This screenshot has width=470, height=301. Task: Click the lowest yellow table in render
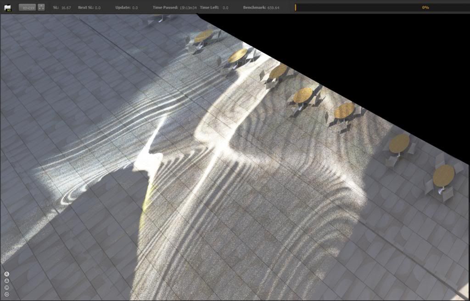(x=443, y=175)
